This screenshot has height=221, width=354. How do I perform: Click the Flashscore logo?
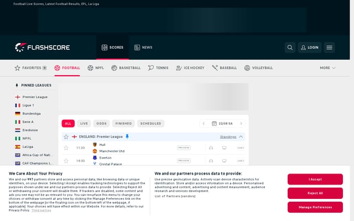tap(42, 48)
